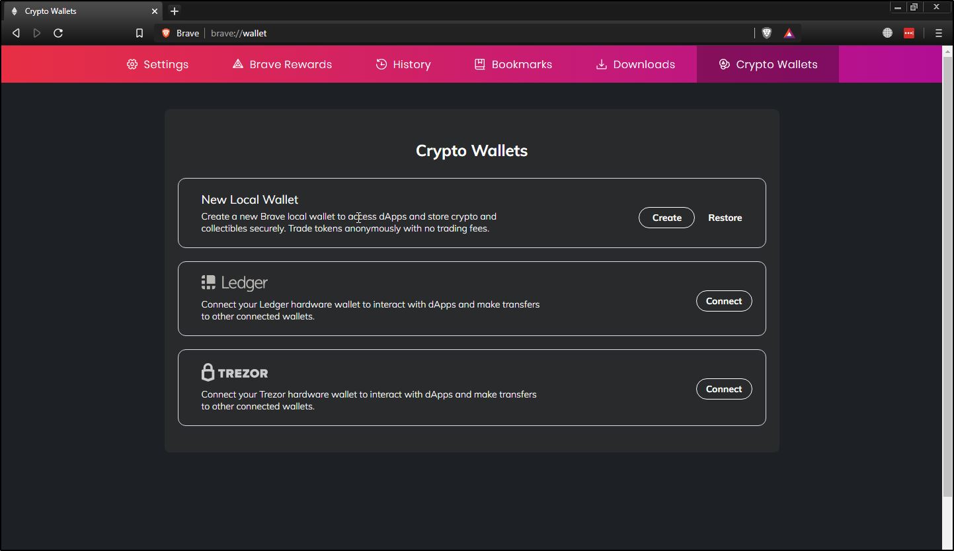Bookmark this page using the flag icon
Viewport: 954px width, 551px height.
pyautogui.click(x=139, y=32)
